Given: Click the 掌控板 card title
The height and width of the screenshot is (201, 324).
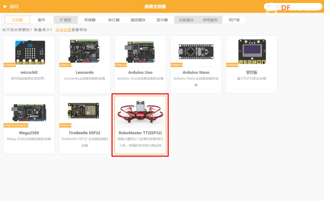Looking at the screenshot, I should coord(251,72).
